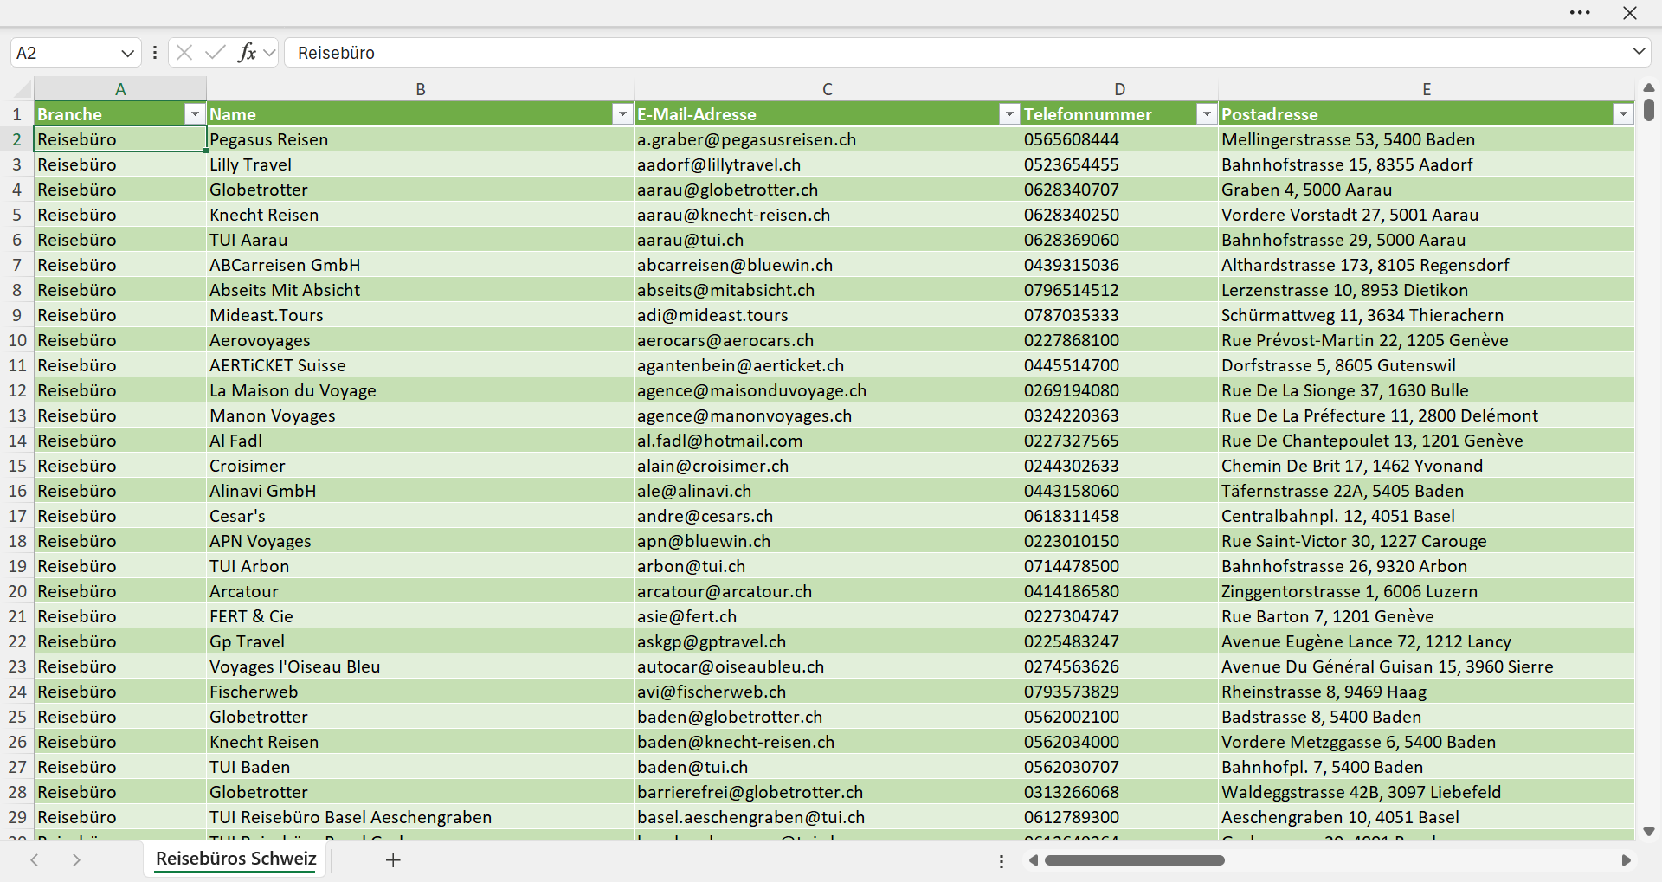The image size is (1662, 882).
Task: Open the Name Box dropdown arrow
Action: point(127,53)
